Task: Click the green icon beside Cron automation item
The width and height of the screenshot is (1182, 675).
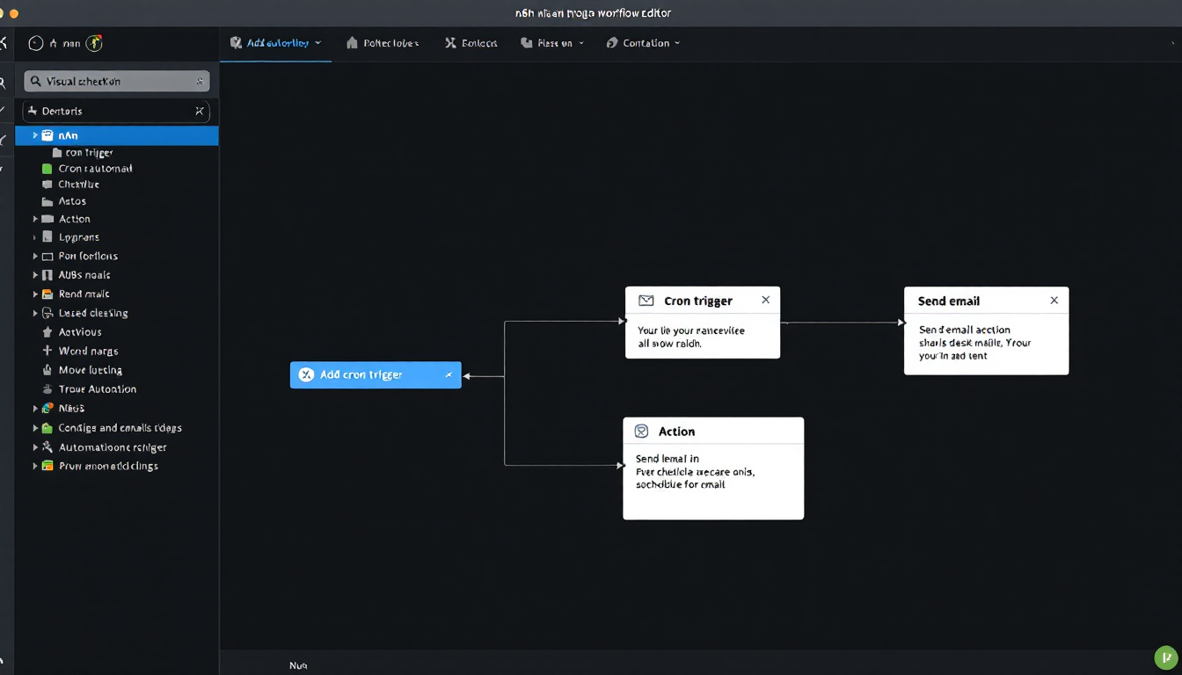Action: 47,169
